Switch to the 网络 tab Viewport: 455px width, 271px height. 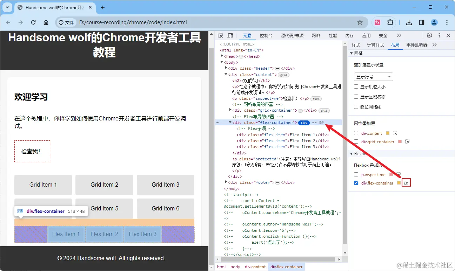[316, 35]
